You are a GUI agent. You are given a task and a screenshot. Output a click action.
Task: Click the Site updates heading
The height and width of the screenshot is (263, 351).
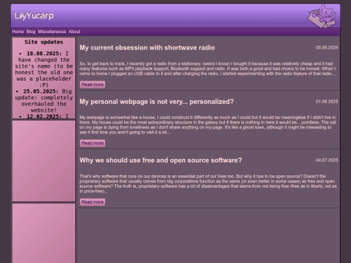coord(44,42)
